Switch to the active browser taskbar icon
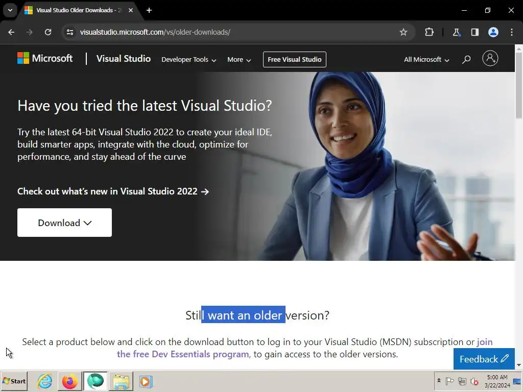523x392 pixels. (96, 381)
